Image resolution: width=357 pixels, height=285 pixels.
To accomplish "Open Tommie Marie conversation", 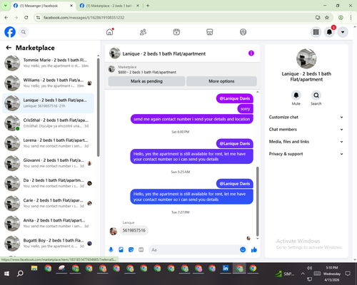I will (x=48, y=63).
